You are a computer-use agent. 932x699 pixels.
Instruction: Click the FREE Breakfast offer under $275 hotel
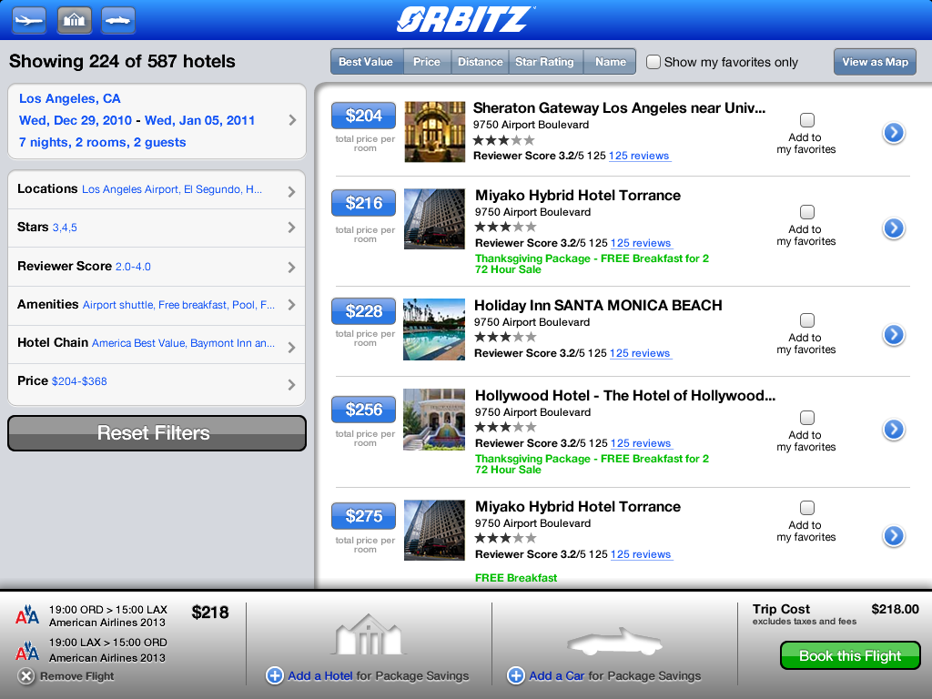pyautogui.click(x=516, y=578)
